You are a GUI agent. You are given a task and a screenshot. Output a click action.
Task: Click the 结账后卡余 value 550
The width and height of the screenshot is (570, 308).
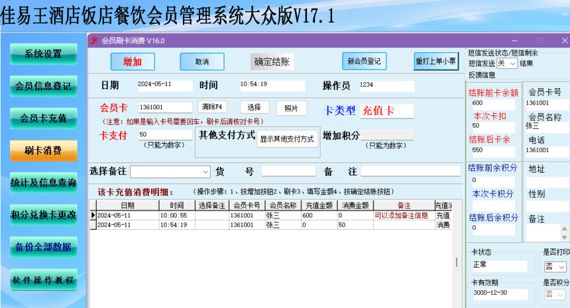tap(493, 151)
